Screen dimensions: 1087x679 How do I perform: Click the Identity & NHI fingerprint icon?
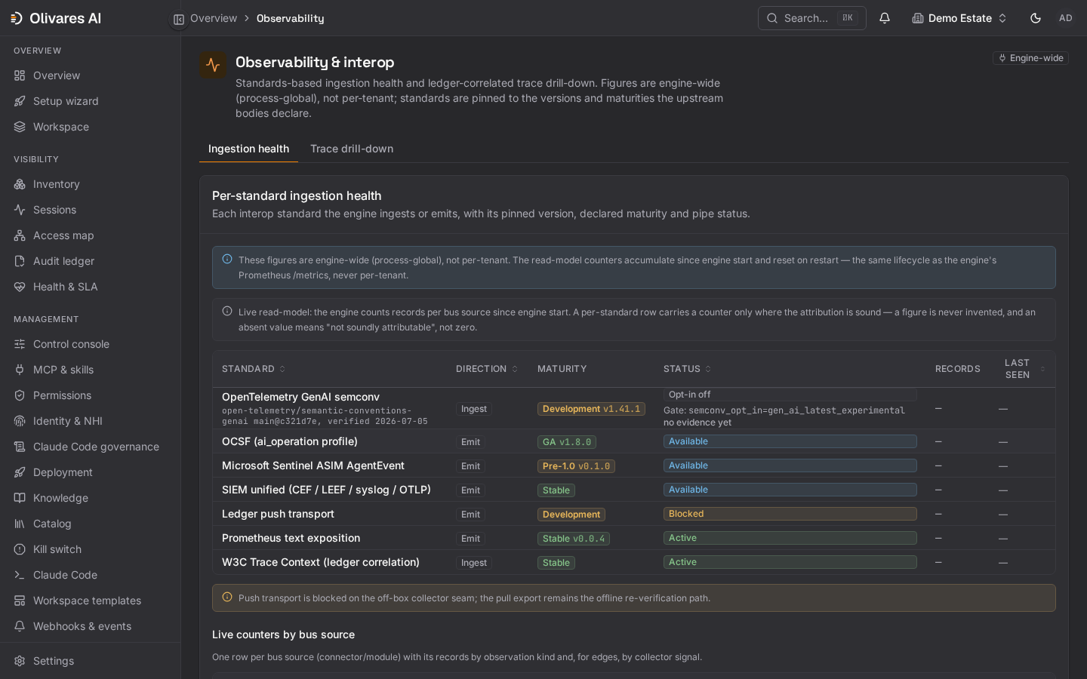[x=20, y=421]
